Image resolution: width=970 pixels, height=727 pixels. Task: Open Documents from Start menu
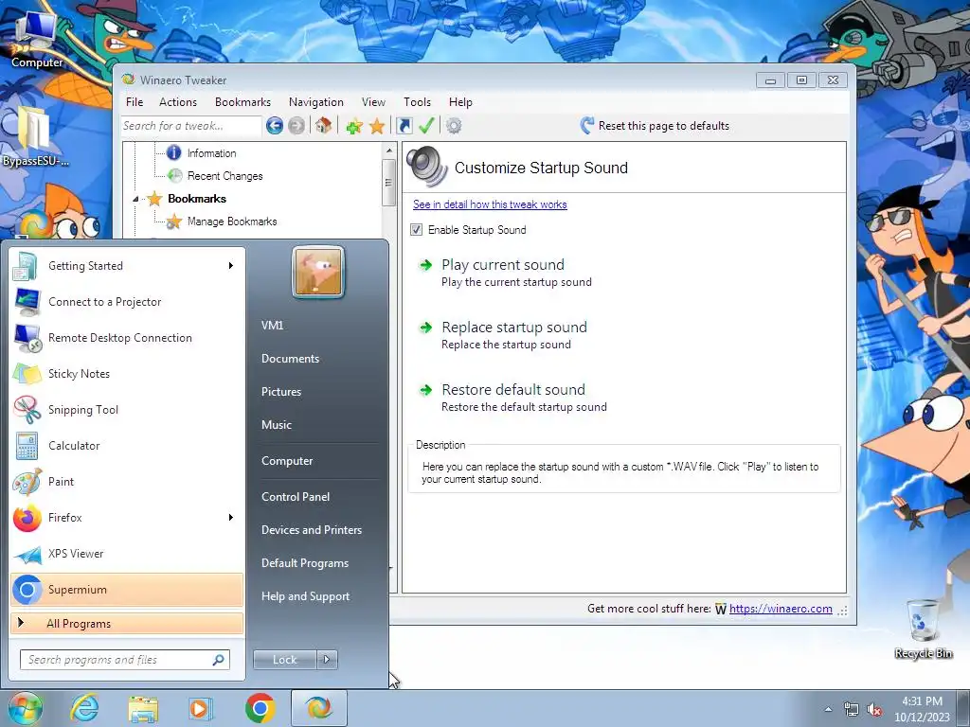tap(290, 359)
